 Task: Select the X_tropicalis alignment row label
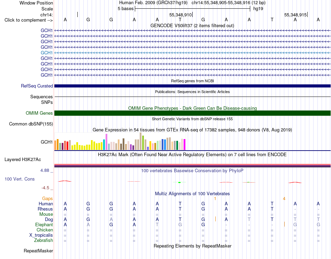click(41, 235)
